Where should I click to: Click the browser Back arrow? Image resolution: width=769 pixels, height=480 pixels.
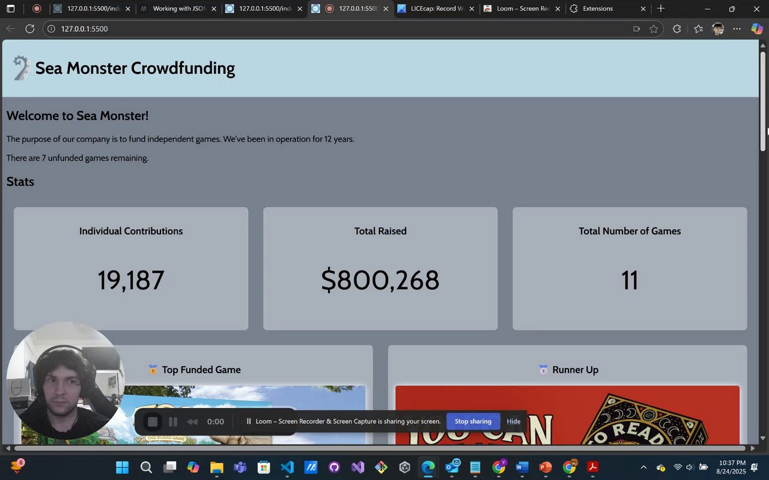tap(10, 29)
